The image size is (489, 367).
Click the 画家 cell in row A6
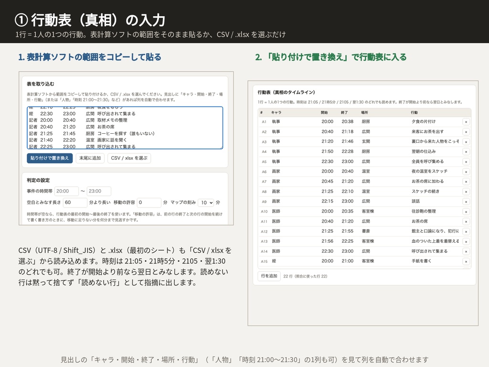coord(276,172)
